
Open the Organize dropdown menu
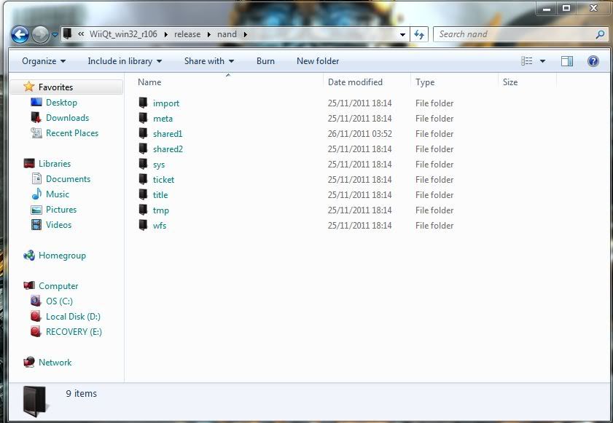[44, 61]
